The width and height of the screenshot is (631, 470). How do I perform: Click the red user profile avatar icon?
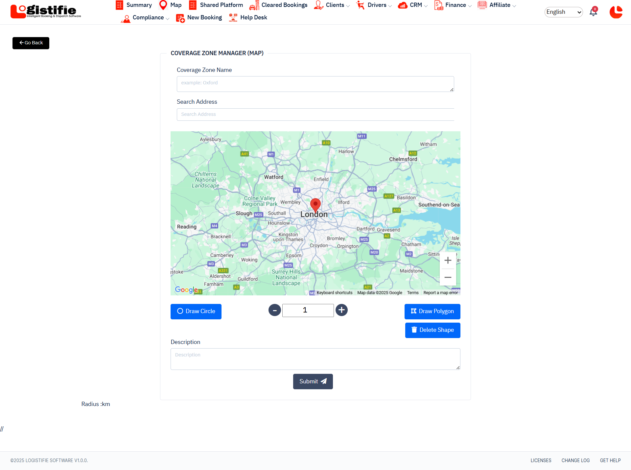616,12
